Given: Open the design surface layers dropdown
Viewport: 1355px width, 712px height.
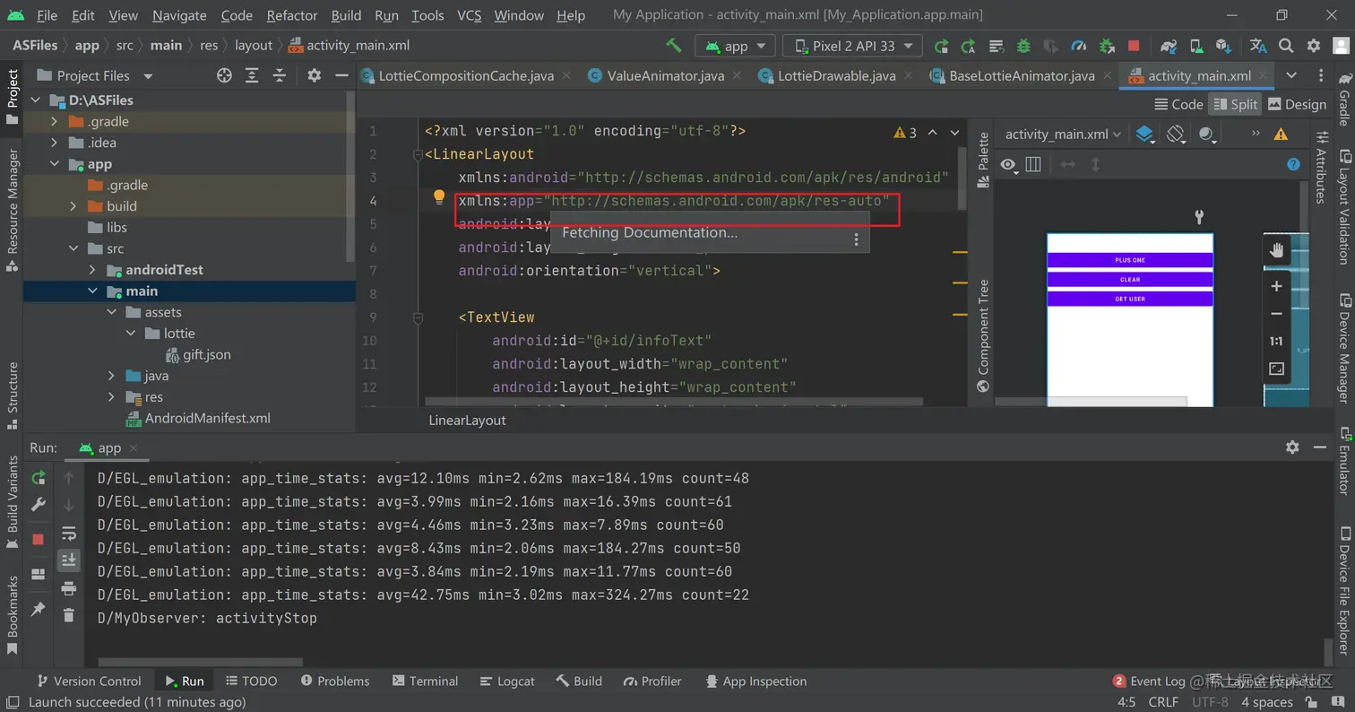Looking at the screenshot, I should tap(1144, 135).
